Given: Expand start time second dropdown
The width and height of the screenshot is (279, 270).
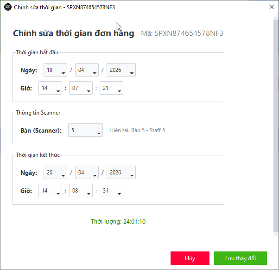Looking at the screenshot, I should pos(111,89).
